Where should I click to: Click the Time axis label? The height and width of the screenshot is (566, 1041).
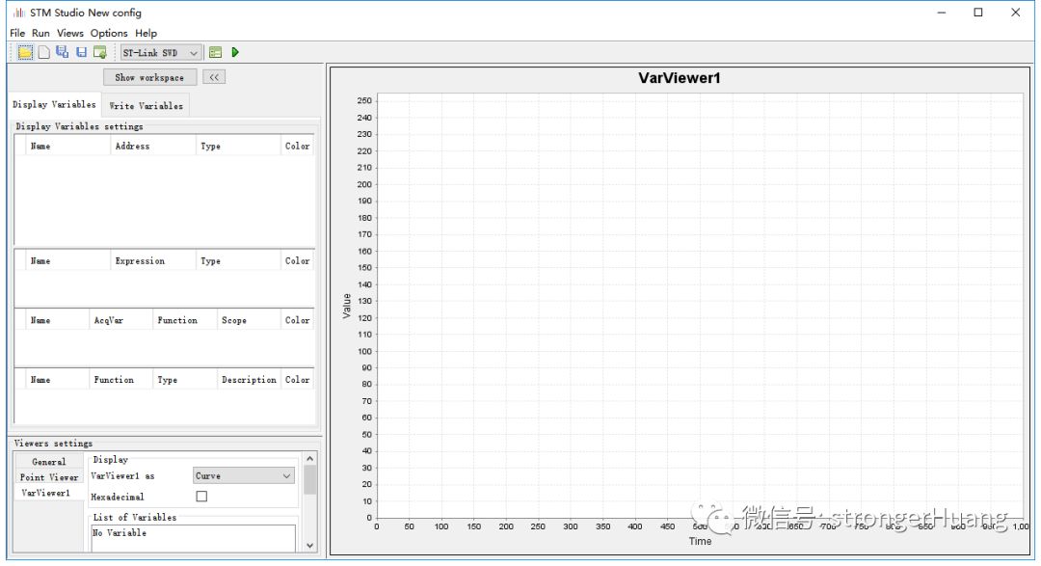(x=700, y=542)
